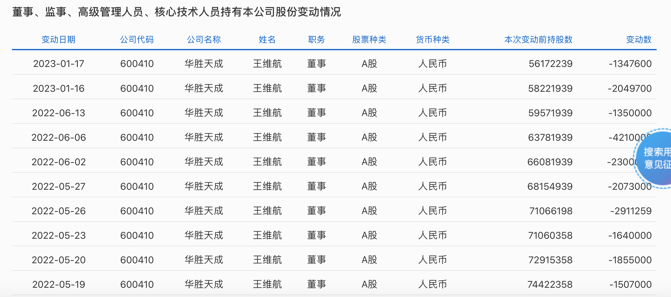Select the holding value 56172239

point(551,64)
